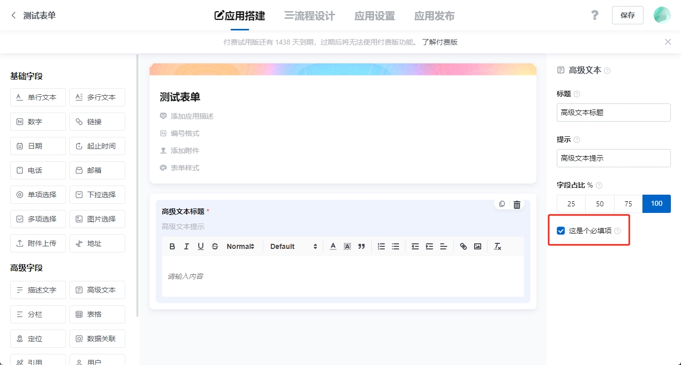Toggle bold formatting in the editor
The image size is (681, 365).
(x=172, y=246)
